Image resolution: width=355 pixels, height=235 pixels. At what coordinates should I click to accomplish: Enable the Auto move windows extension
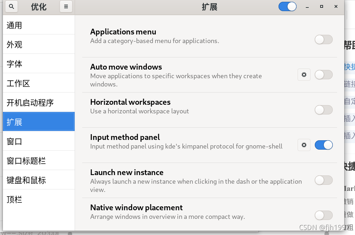[323, 75]
